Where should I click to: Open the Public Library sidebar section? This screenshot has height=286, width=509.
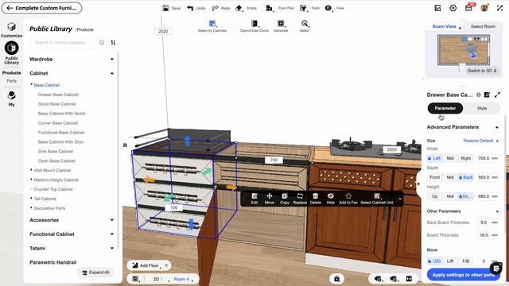(x=11, y=53)
